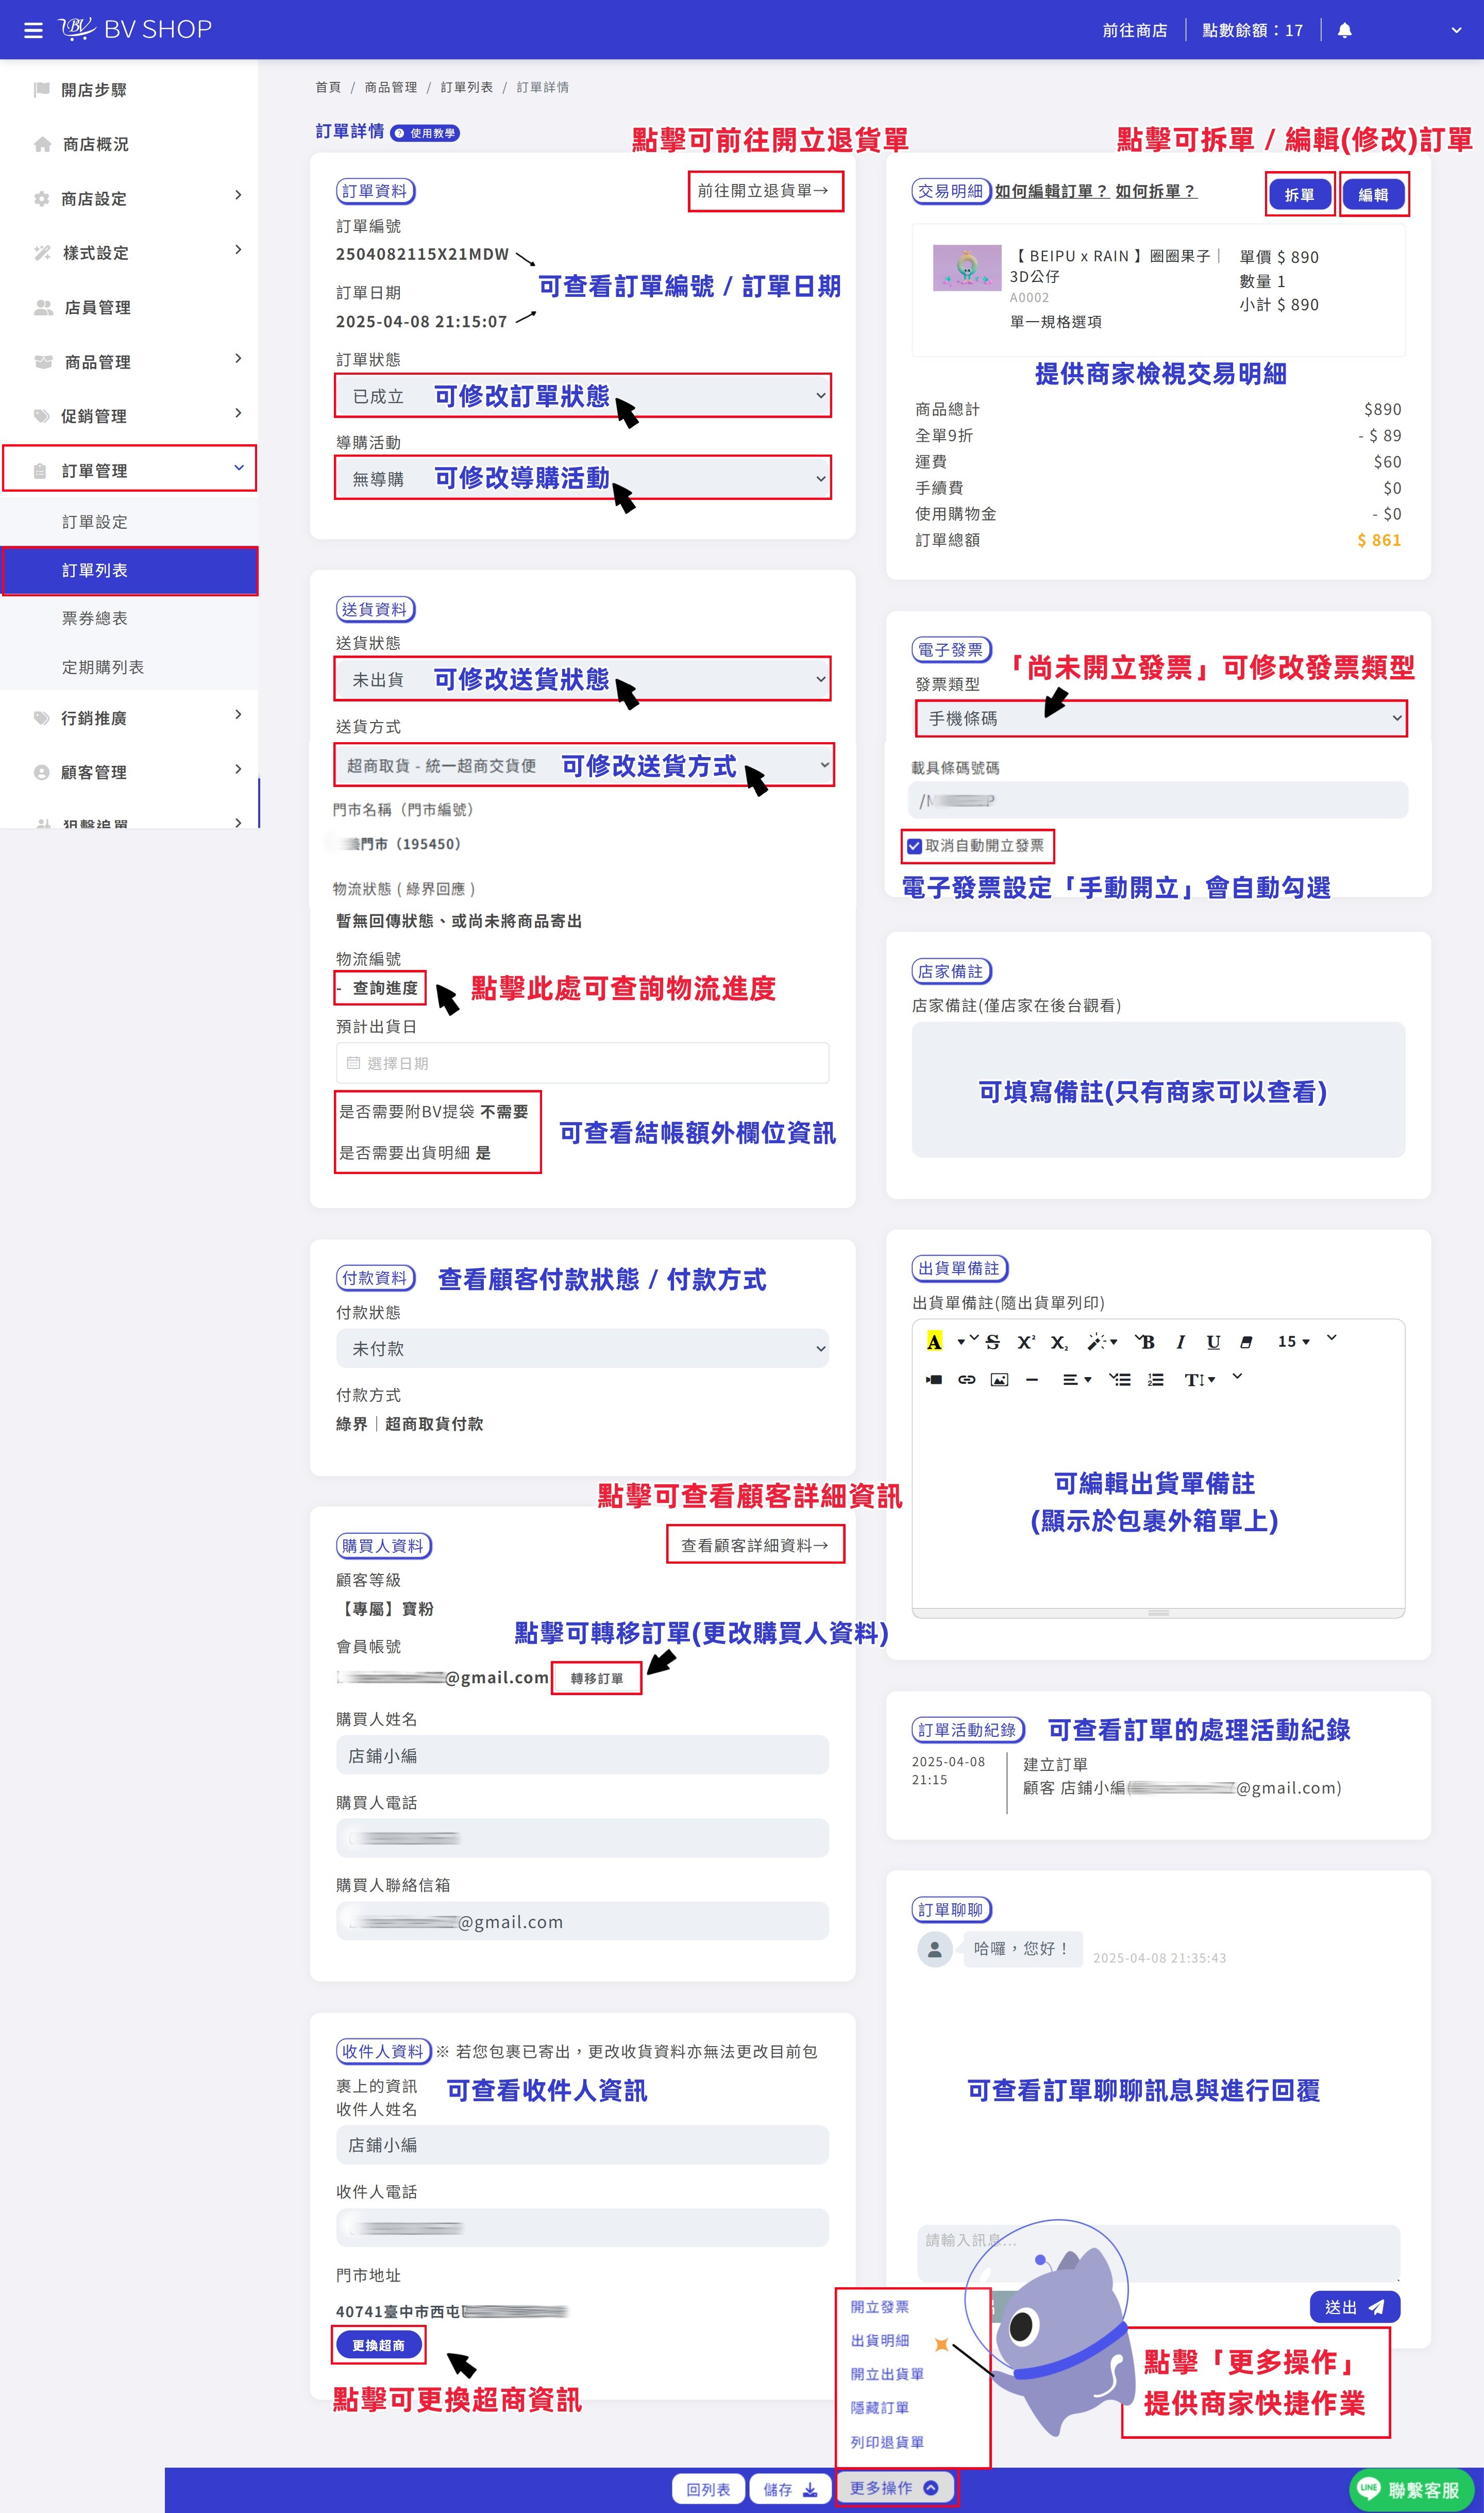Open the magic wand style tool
This screenshot has height=2513, width=1484.
point(1101,1342)
